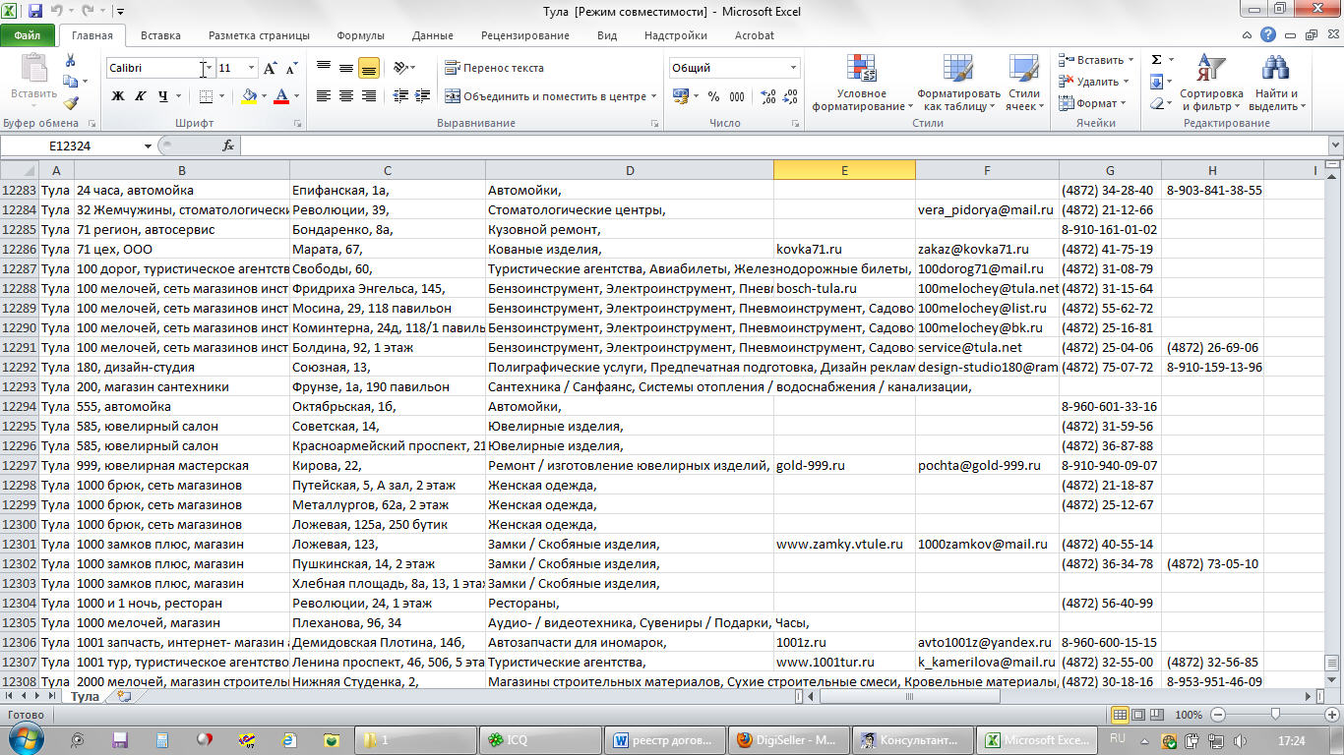Viewport: 1344px width, 755px height.
Task: Decrease decimal places
Action: 790,96
